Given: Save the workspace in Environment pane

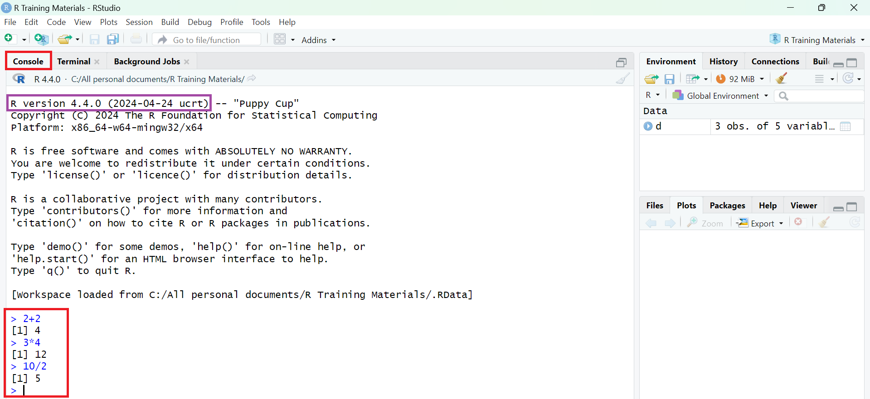Looking at the screenshot, I should [x=669, y=79].
